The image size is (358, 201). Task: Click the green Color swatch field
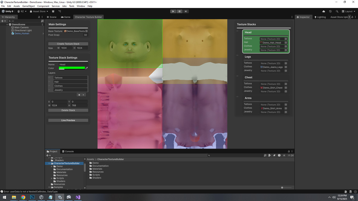tap(72, 68)
